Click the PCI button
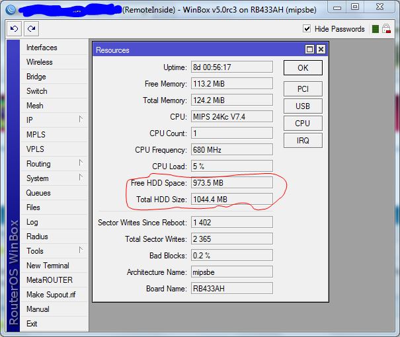The width and height of the screenshot is (400, 337). point(303,89)
